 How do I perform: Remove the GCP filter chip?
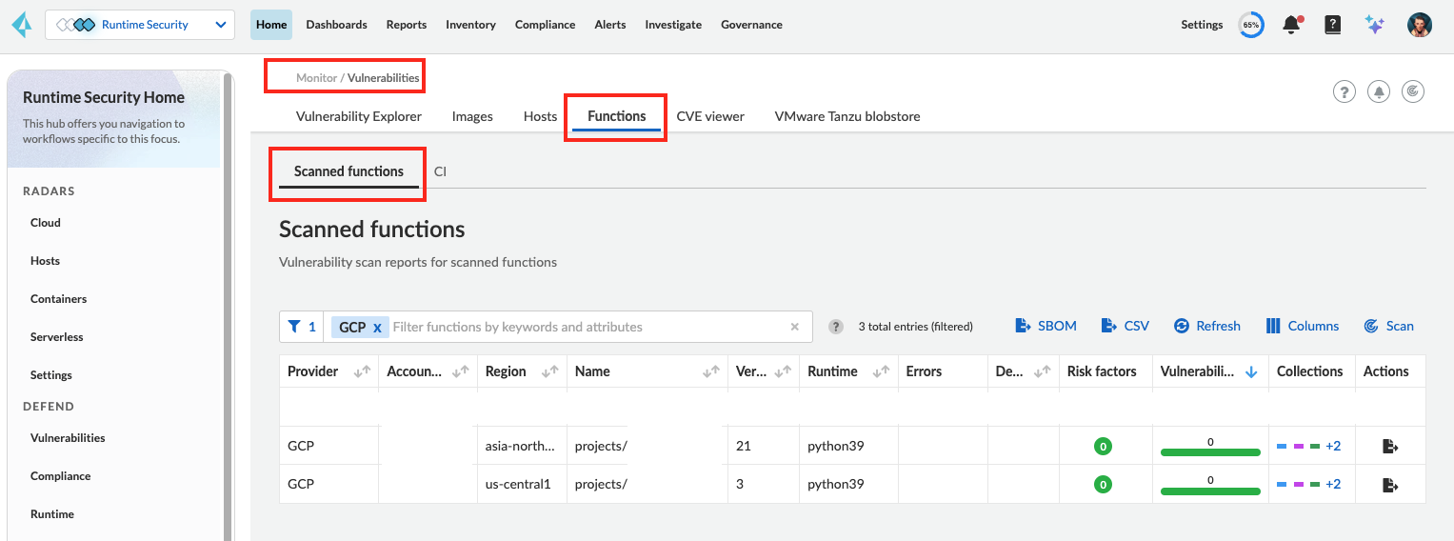377,328
